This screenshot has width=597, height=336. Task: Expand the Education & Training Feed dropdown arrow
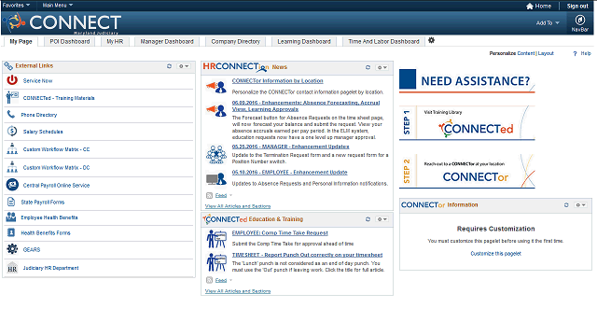point(230,280)
